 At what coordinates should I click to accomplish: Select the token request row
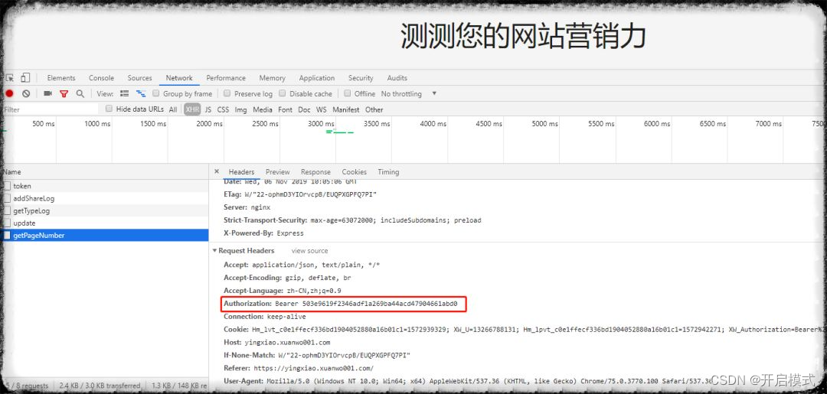[104, 186]
